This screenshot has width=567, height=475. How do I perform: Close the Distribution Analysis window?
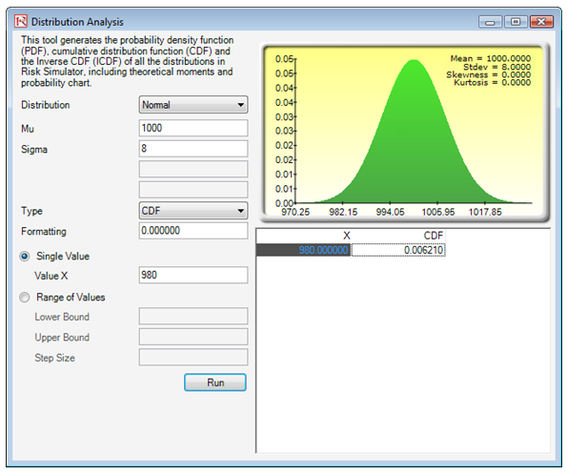[541, 22]
